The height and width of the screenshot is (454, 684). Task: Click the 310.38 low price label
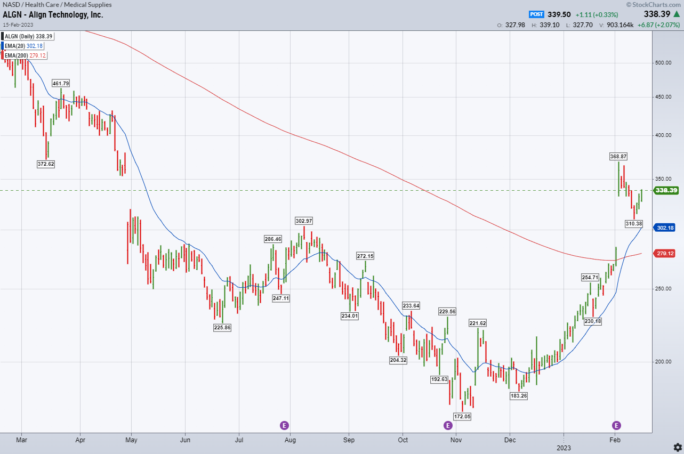[634, 224]
